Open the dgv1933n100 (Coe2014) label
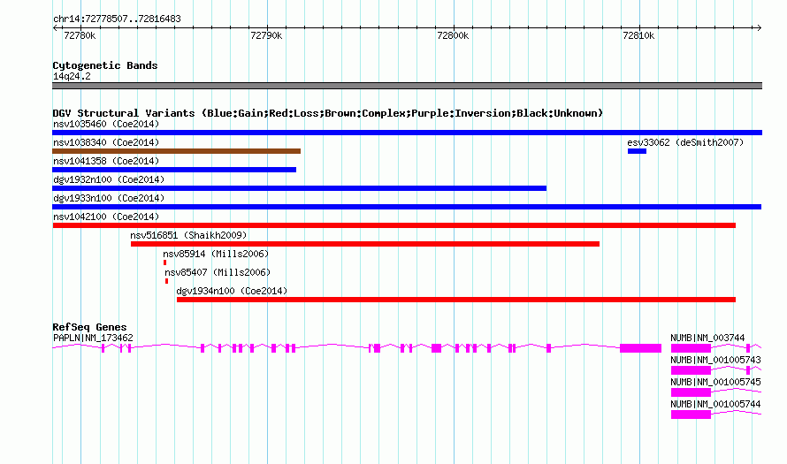Screen dimensions: 787x464 tap(109, 198)
